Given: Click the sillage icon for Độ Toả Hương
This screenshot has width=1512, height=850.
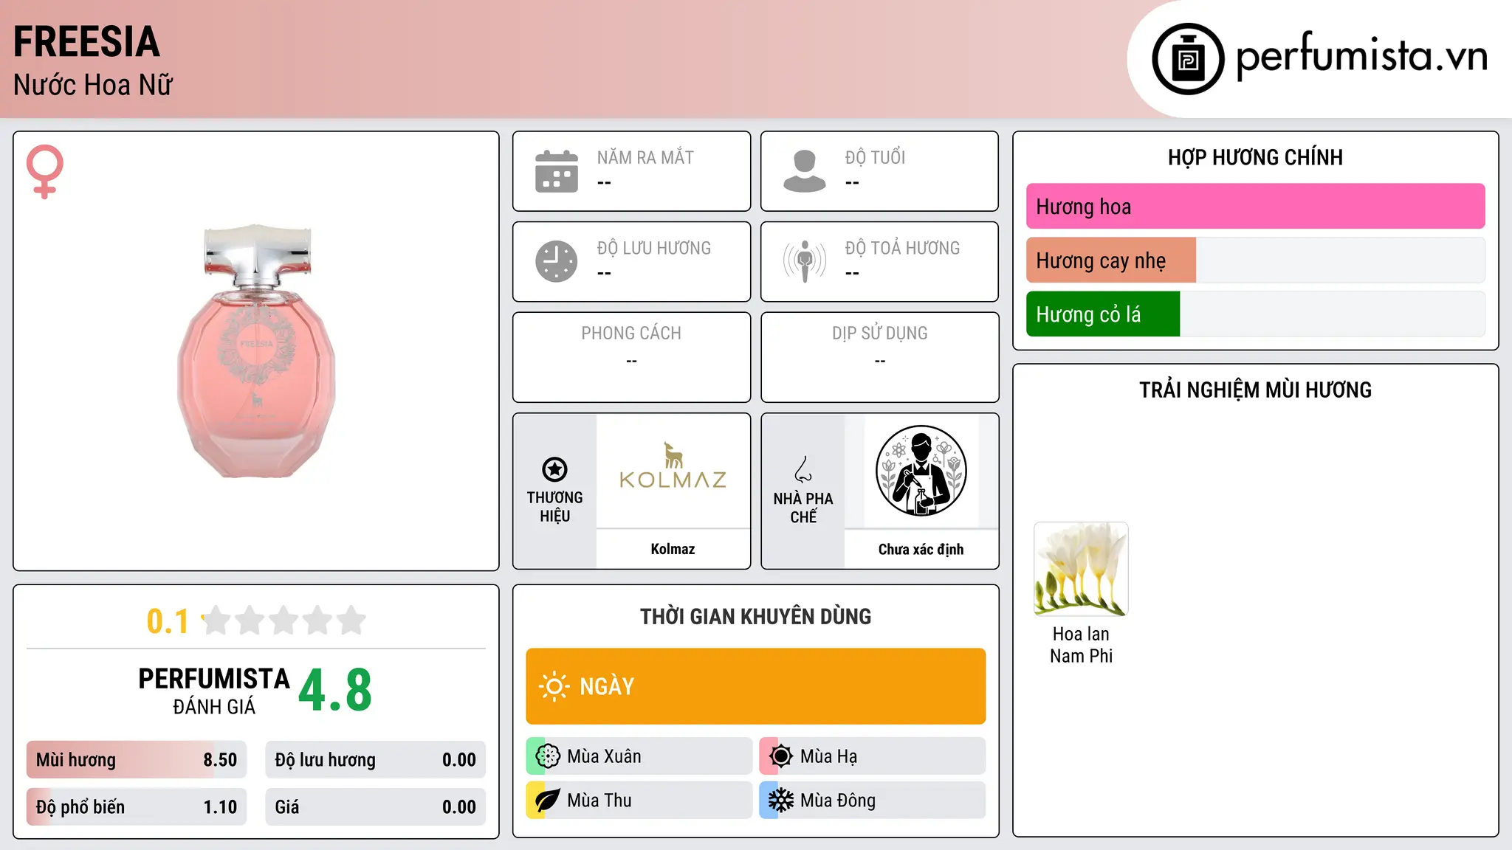Looking at the screenshot, I should pyautogui.click(x=805, y=261).
